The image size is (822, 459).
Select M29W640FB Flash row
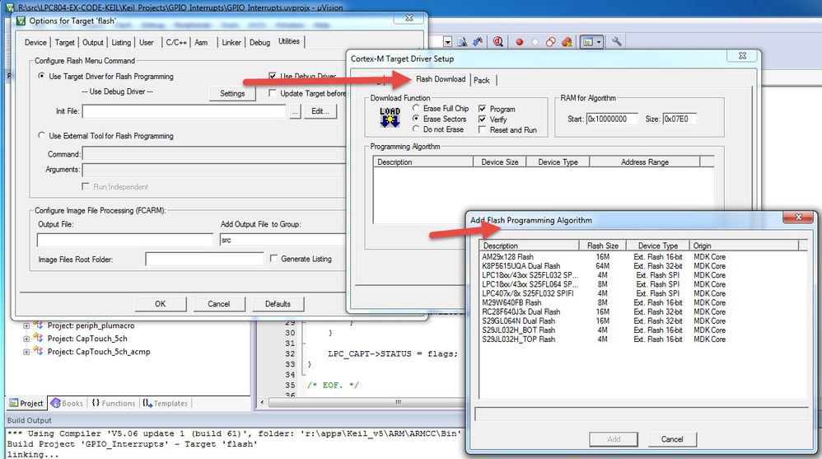coord(642,302)
